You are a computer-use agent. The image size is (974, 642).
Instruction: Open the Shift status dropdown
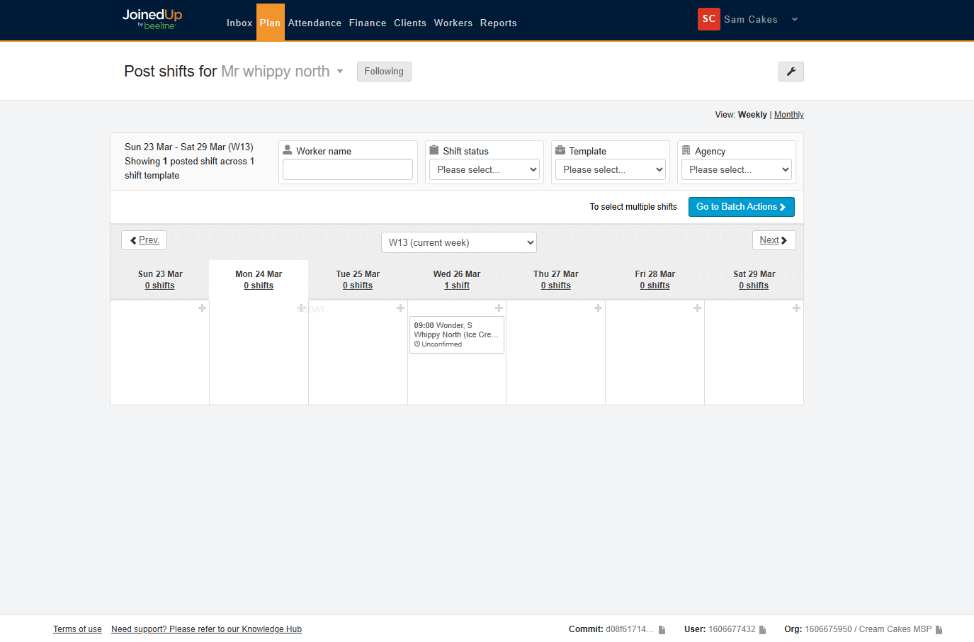click(x=485, y=170)
